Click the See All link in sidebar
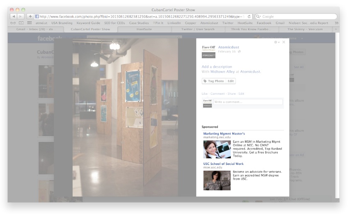Viewport: 350px width, 217px height. (x=299, y=67)
